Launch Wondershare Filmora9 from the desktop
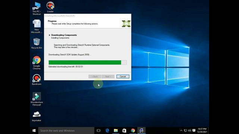The width and height of the screenshot is (239, 134). tap(37, 99)
